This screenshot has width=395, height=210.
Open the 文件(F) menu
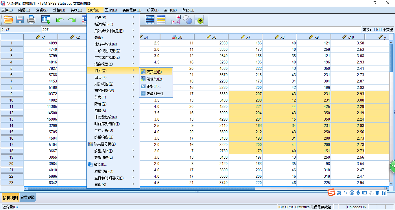7,10
